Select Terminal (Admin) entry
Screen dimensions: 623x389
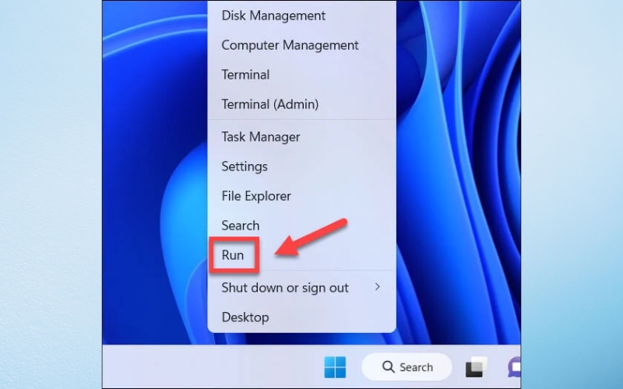click(269, 104)
